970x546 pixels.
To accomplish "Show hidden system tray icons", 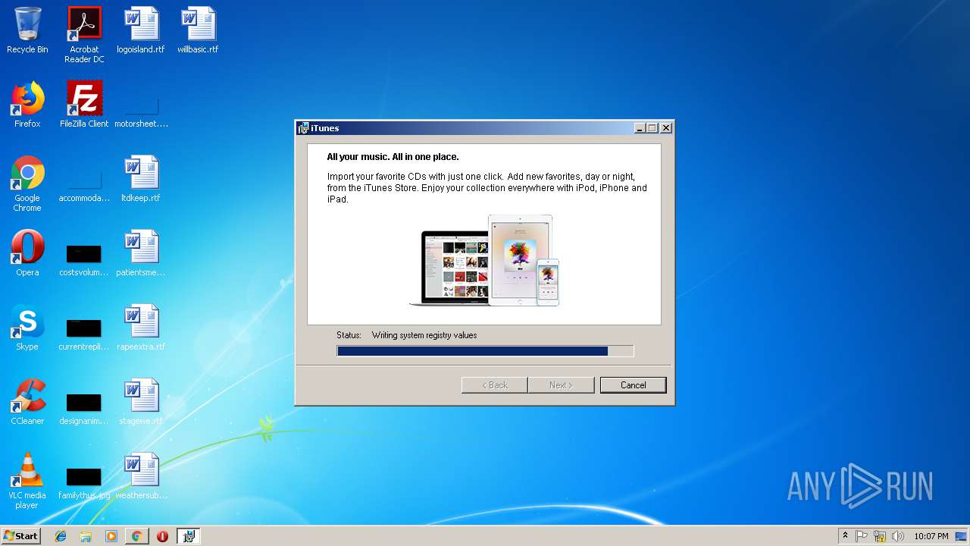I will tap(845, 535).
